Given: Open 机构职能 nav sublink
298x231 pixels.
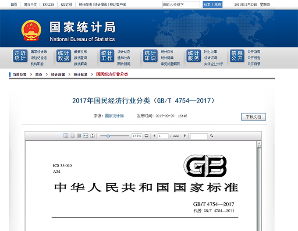Looking at the screenshot, I should [37, 64].
